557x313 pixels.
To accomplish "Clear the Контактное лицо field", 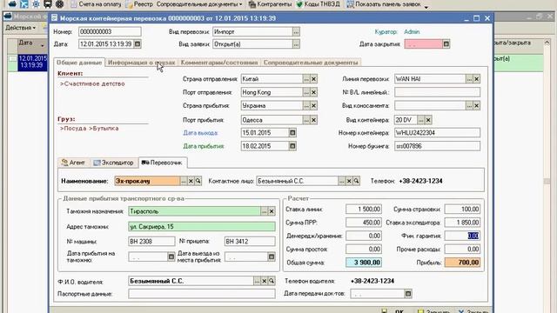I will point(349,181).
